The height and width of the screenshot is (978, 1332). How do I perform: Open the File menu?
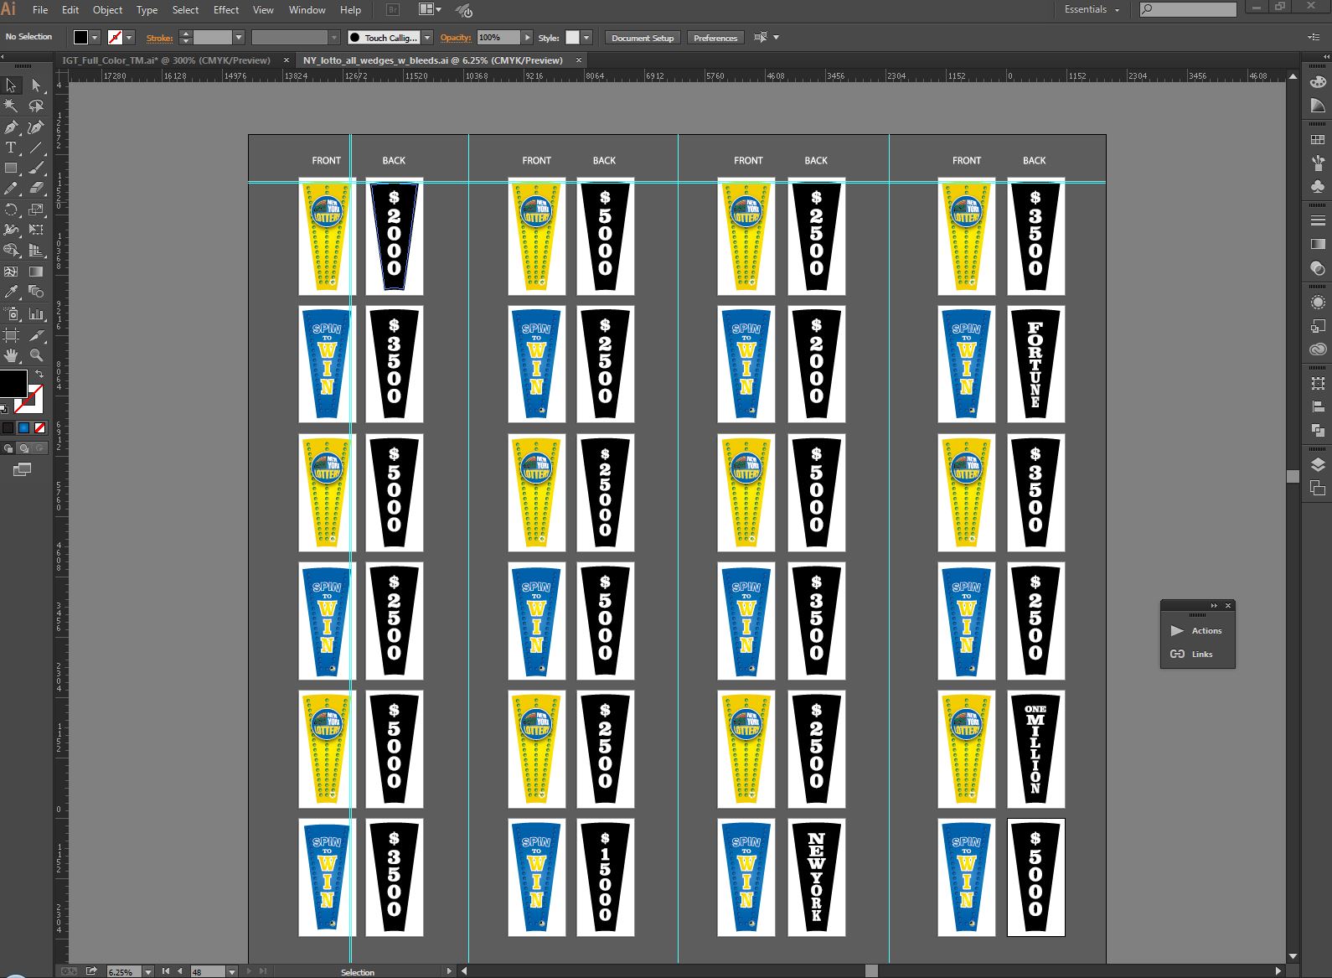tap(40, 10)
